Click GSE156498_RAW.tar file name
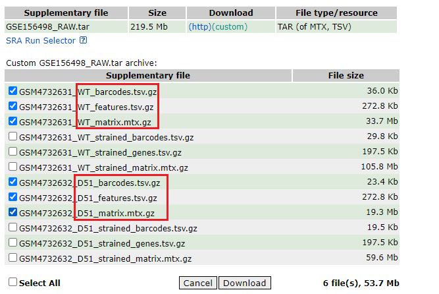Image resolution: width=439 pixels, height=294 pixels. [x=47, y=27]
